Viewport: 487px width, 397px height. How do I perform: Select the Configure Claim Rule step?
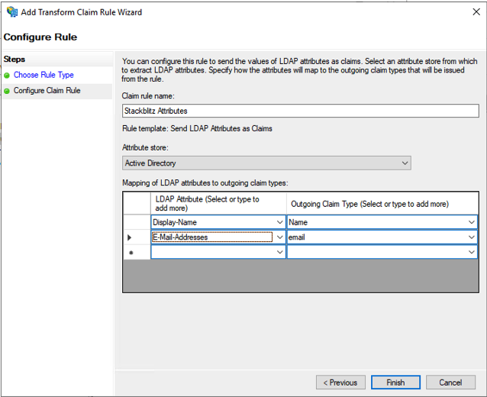tap(47, 91)
